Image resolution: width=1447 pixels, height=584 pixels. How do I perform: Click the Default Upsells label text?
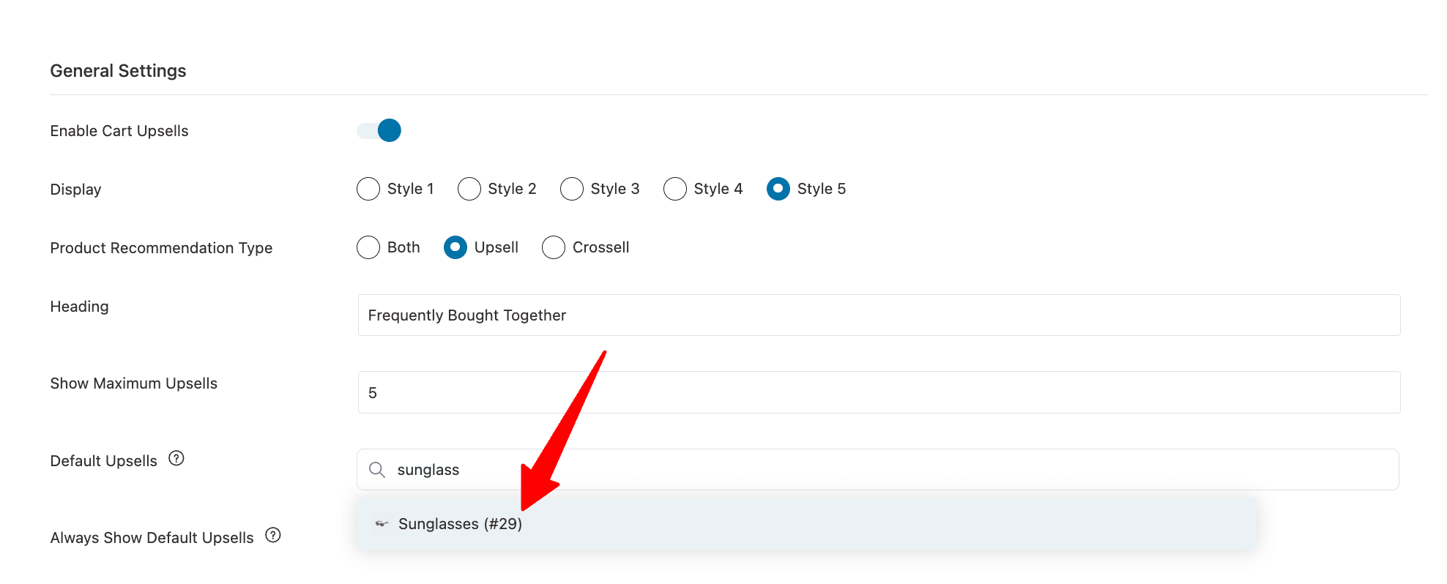(x=104, y=461)
